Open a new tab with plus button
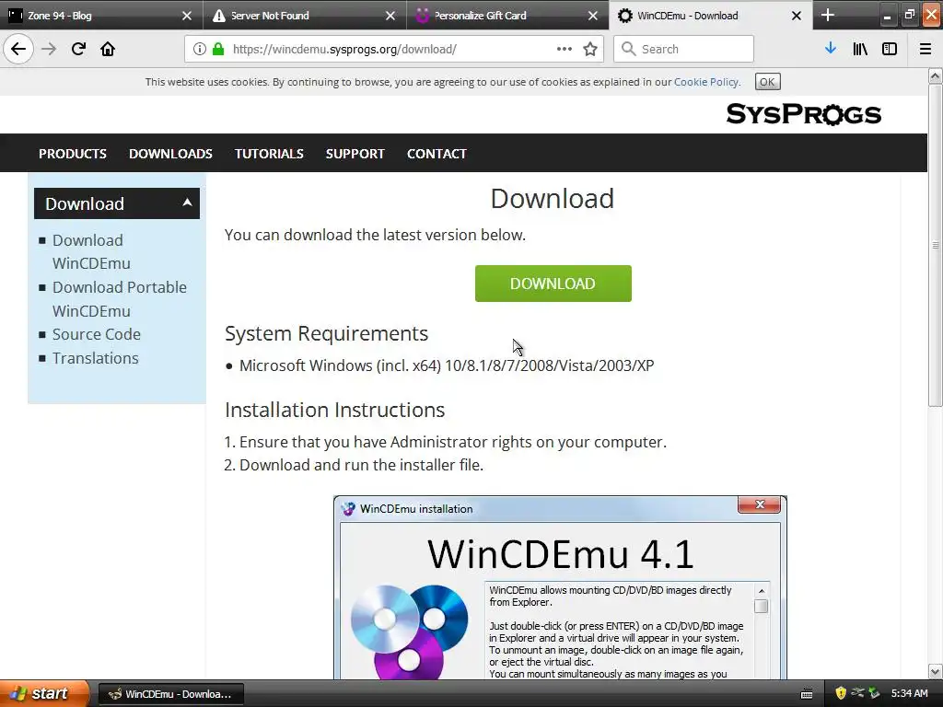The height and width of the screenshot is (707, 943). pos(828,15)
